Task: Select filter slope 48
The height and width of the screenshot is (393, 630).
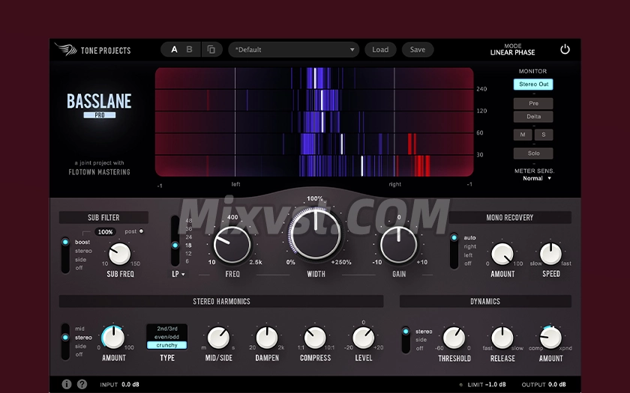Action: tap(188, 221)
